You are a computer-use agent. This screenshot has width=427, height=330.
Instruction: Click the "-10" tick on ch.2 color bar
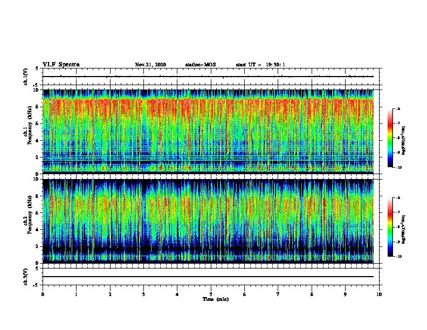pos(399,257)
